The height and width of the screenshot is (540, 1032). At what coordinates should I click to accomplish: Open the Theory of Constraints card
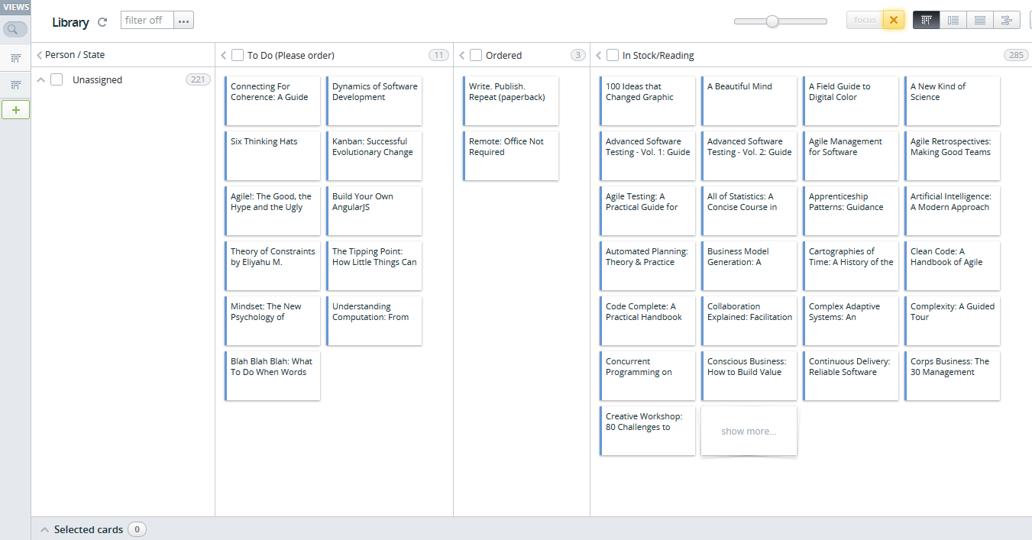[273, 266]
